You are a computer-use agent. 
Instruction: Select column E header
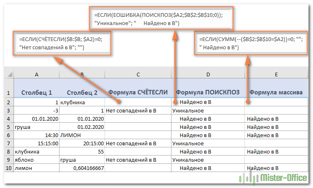276,75
